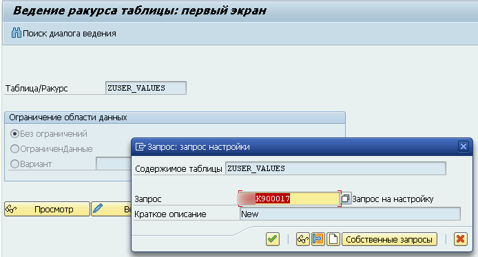This screenshot has width=478, height=257.
Task: Click the dialog title bar icon
Action: (140, 147)
